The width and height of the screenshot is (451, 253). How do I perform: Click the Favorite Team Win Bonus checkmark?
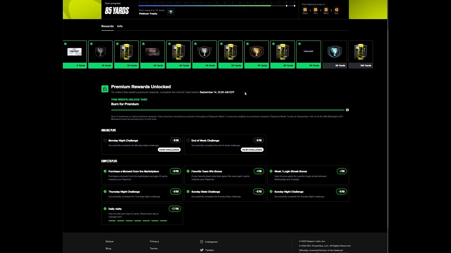tap(188, 171)
